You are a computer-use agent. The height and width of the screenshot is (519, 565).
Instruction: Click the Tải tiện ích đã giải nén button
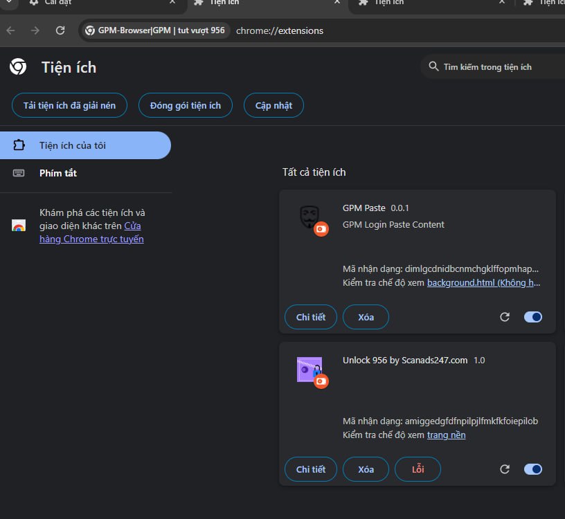(x=69, y=105)
